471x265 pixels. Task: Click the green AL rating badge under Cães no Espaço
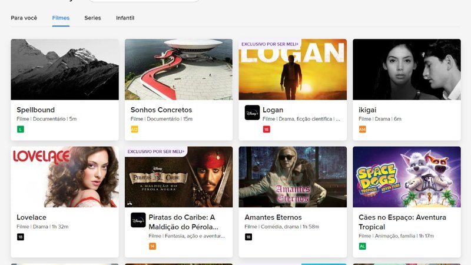coord(362,246)
